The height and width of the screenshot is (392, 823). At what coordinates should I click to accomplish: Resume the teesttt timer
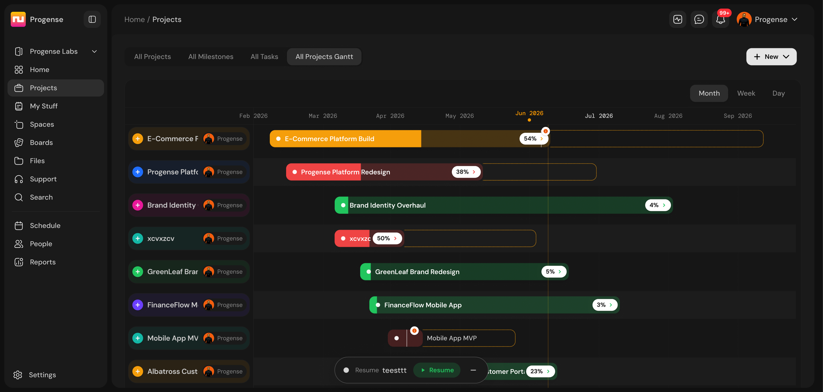437,370
